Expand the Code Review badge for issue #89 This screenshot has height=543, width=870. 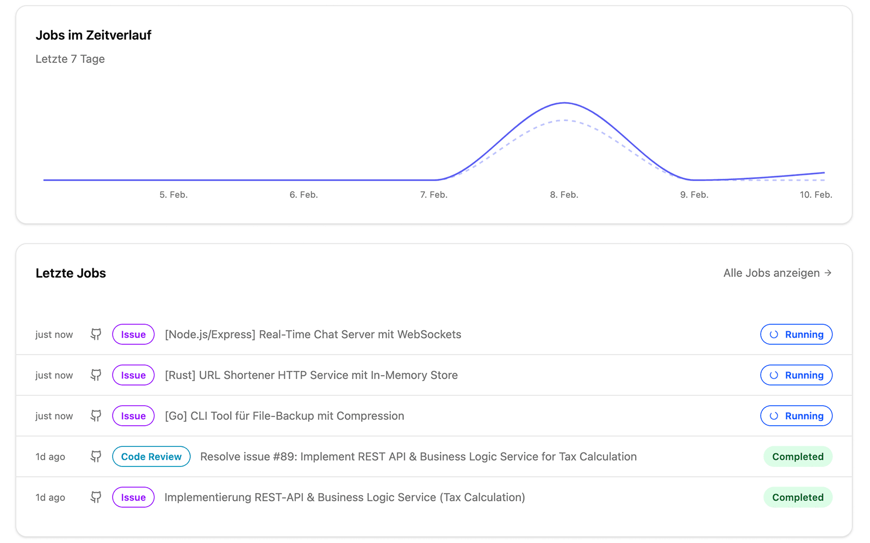pyautogui.click(x=151, y=457)
